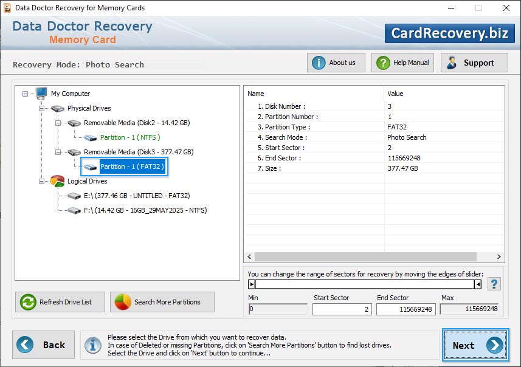Screen dimensions: 521x367
Task: Click the Physical Drives disk icon
Action: tap(58, 108)
